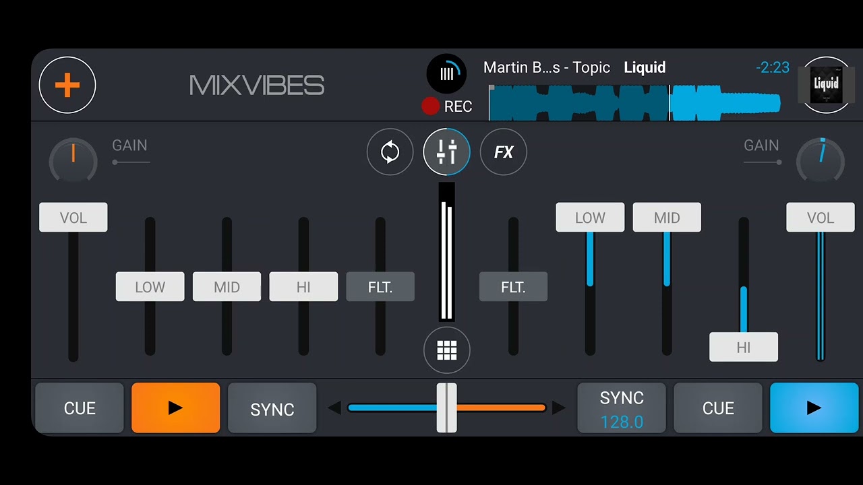
Task: Click the left deck FLT. filter handle
Action: coord(380,287)
